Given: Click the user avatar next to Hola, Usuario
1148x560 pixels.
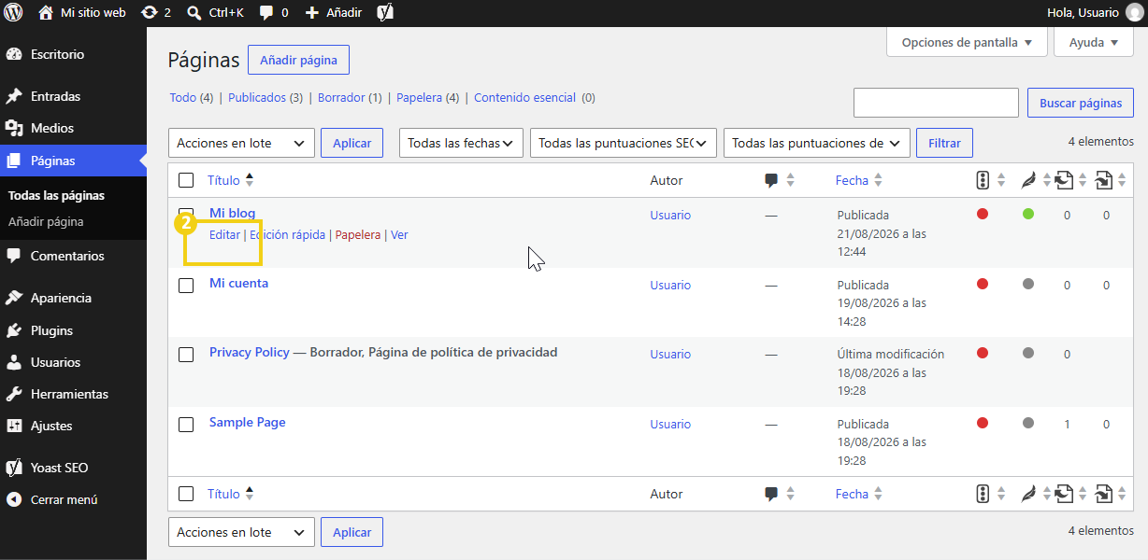Looking at the screenshot, I should pyautogui.click(x=1134, y=13).
